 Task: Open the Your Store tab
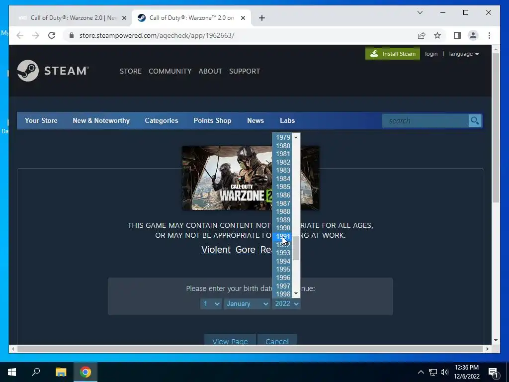point(41,120)
